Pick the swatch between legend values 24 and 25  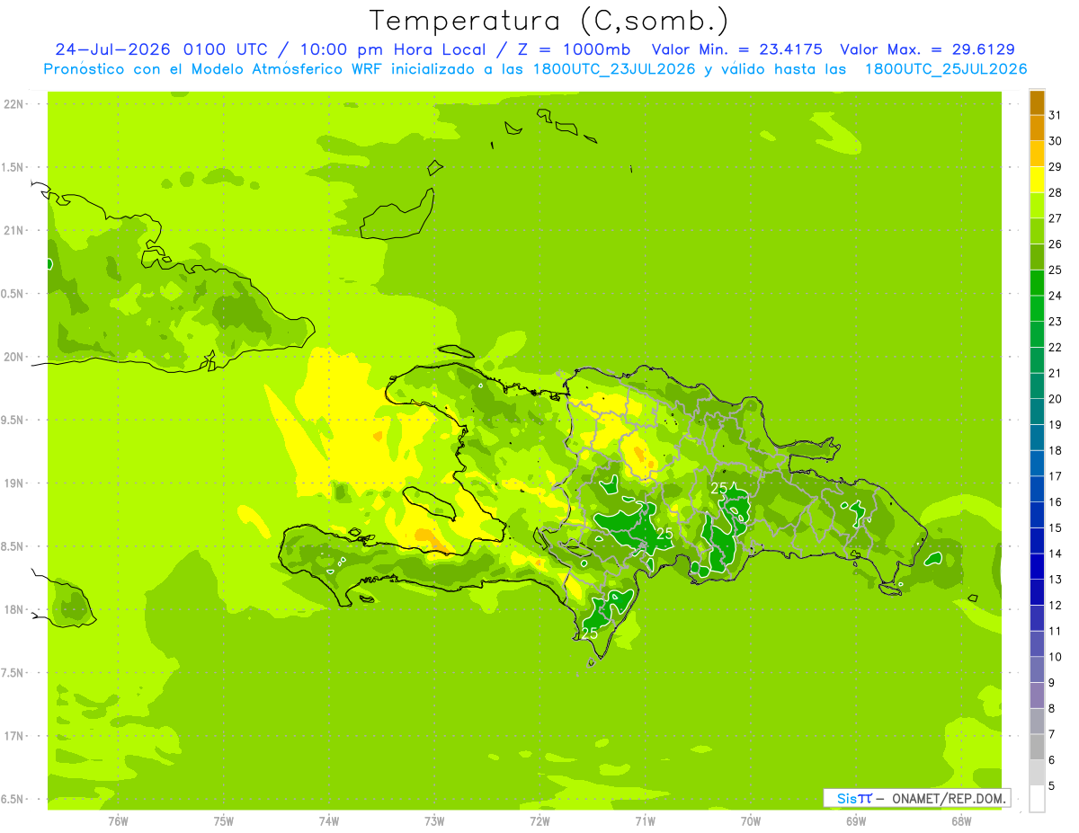pyautogui.click(x=1037, y=283)
